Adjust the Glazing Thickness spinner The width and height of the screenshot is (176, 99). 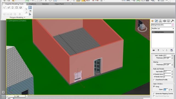pyautogui.click(x=172, y=65)
